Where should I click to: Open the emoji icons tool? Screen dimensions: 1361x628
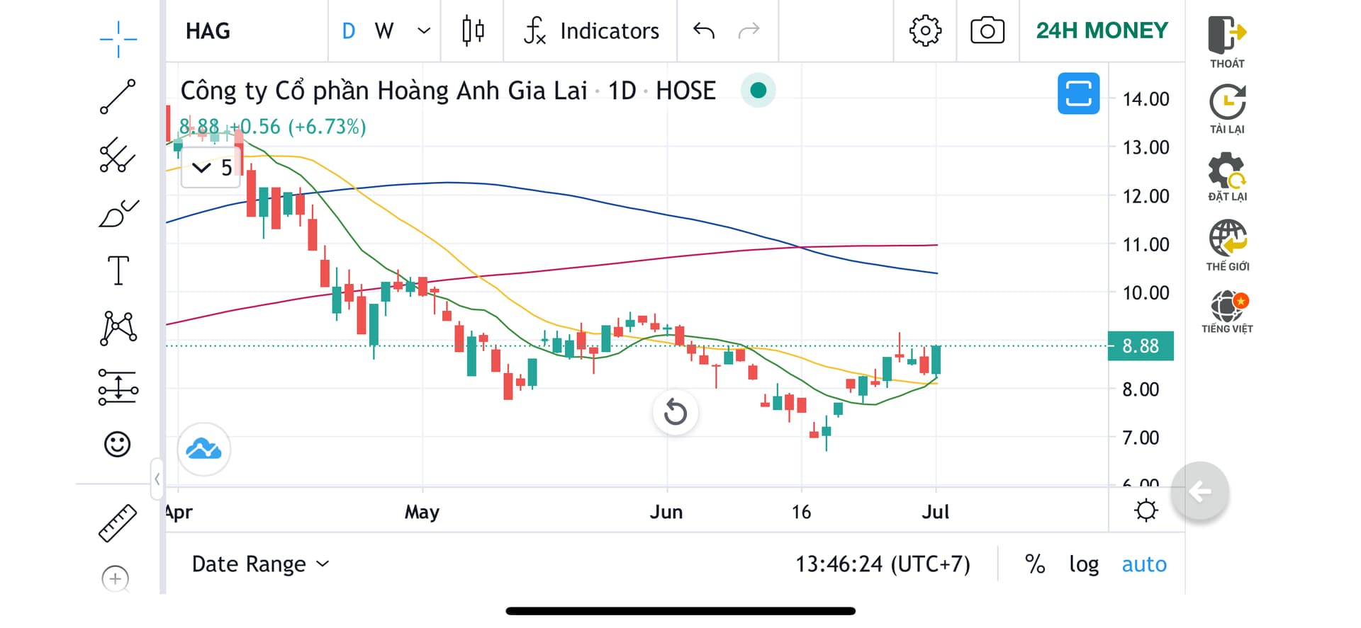pyautogui.click(x=118, y=445)
